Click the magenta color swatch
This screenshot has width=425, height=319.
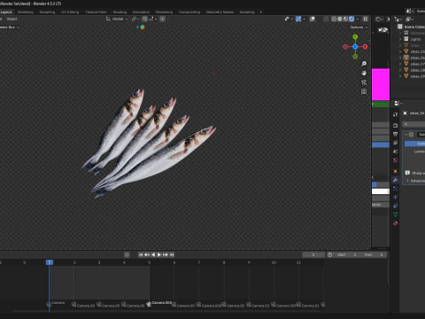click(x=381, y=84)
